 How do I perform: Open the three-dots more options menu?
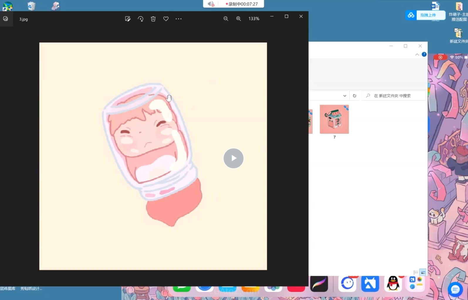tap(178, 19)
